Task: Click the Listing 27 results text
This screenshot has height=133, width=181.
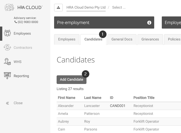Action: click(x=70, y=89)
